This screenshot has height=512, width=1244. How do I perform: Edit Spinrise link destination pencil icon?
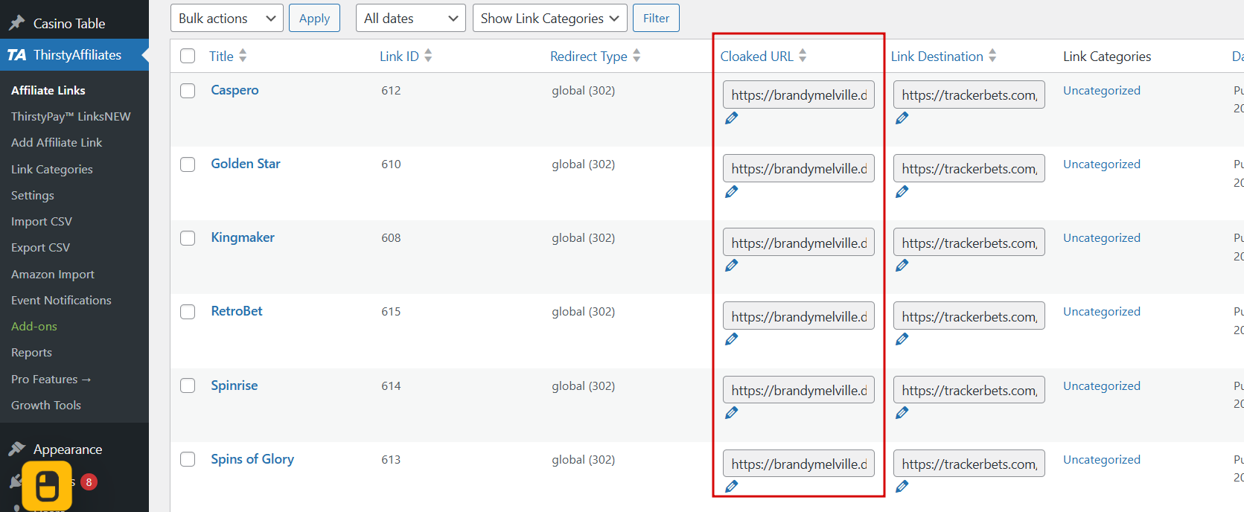point(902,413)
